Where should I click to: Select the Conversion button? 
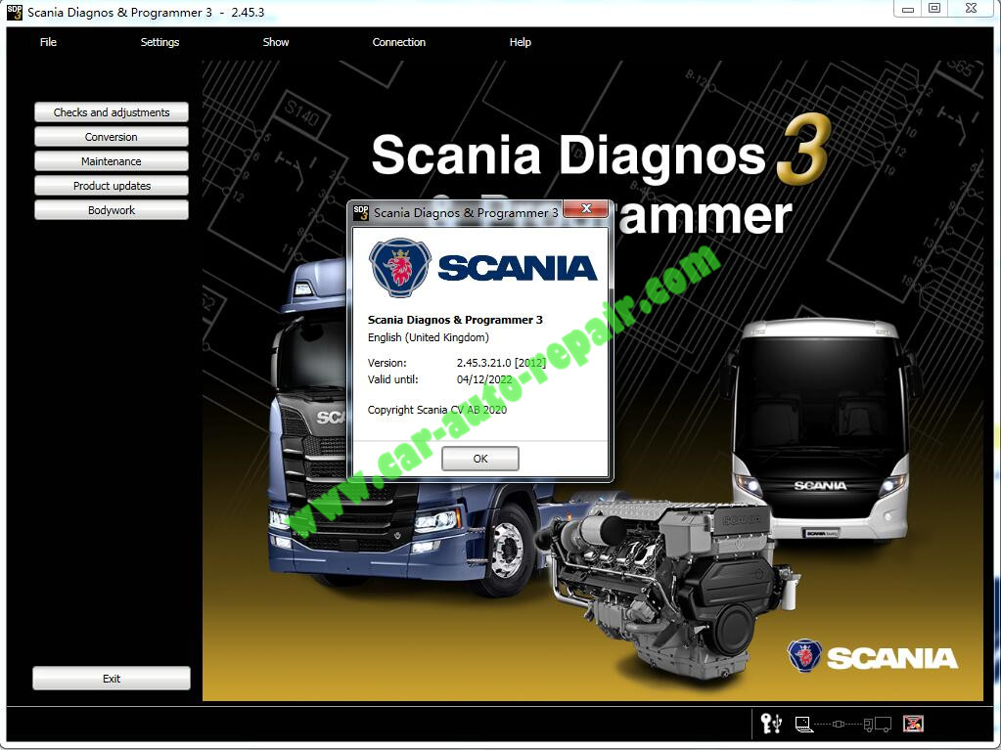pos(112,137)
